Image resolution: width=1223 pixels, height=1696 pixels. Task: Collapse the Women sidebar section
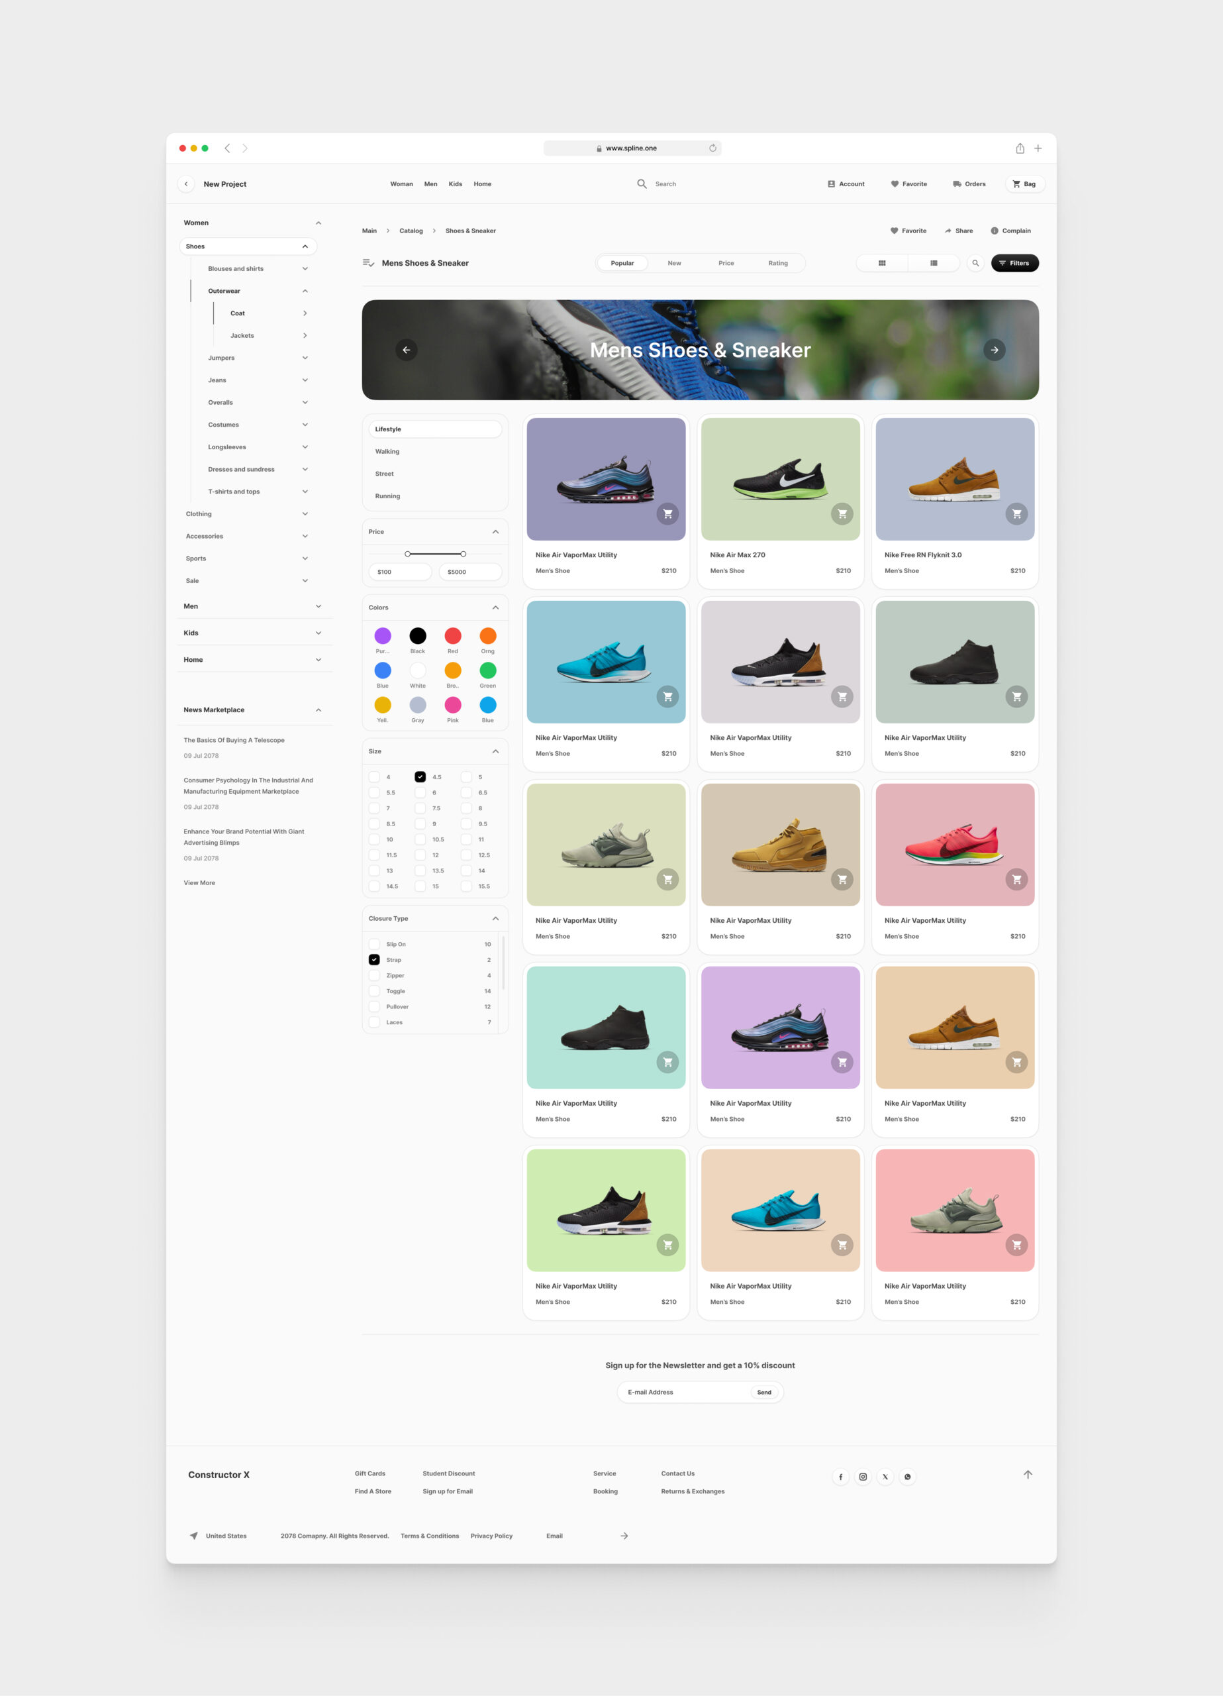tap(318, 223)
